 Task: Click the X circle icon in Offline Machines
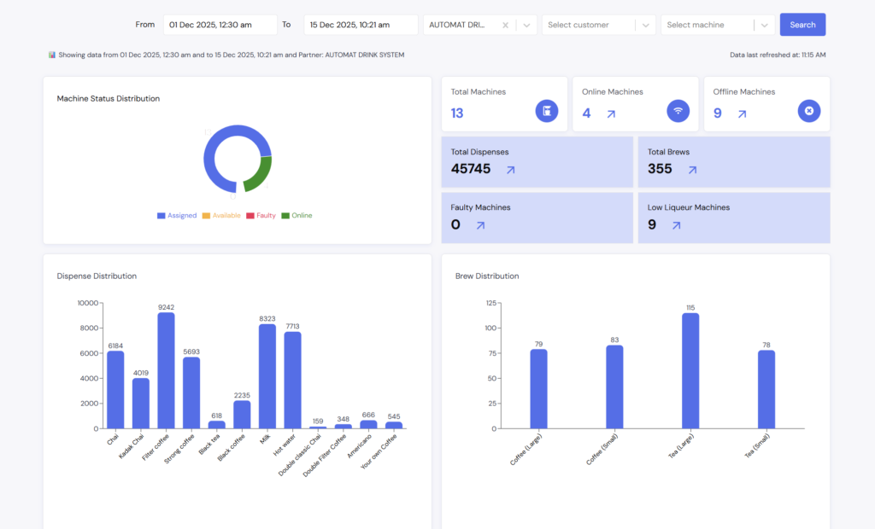click(808, 111)
